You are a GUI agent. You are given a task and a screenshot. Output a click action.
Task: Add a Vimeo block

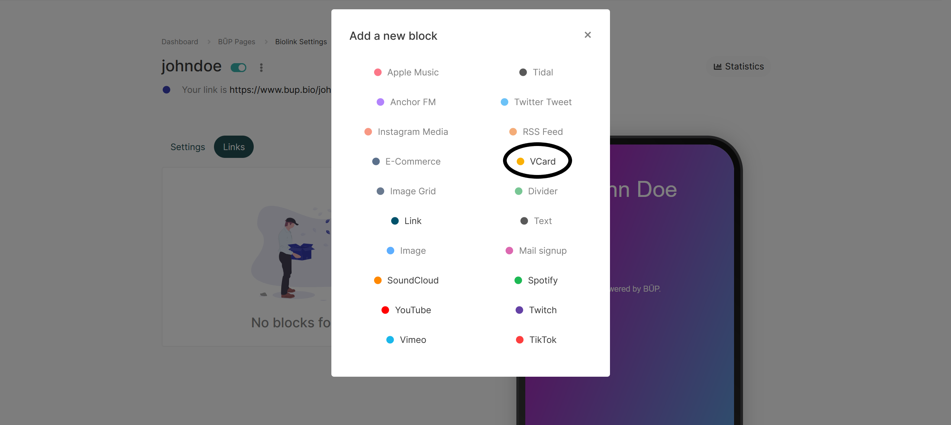[406, 340]
